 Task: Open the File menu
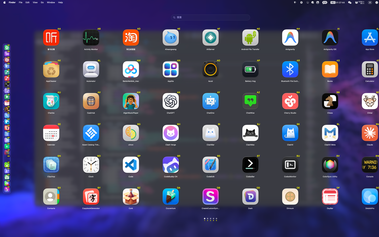pyautogui.click(x=21, y=2)
